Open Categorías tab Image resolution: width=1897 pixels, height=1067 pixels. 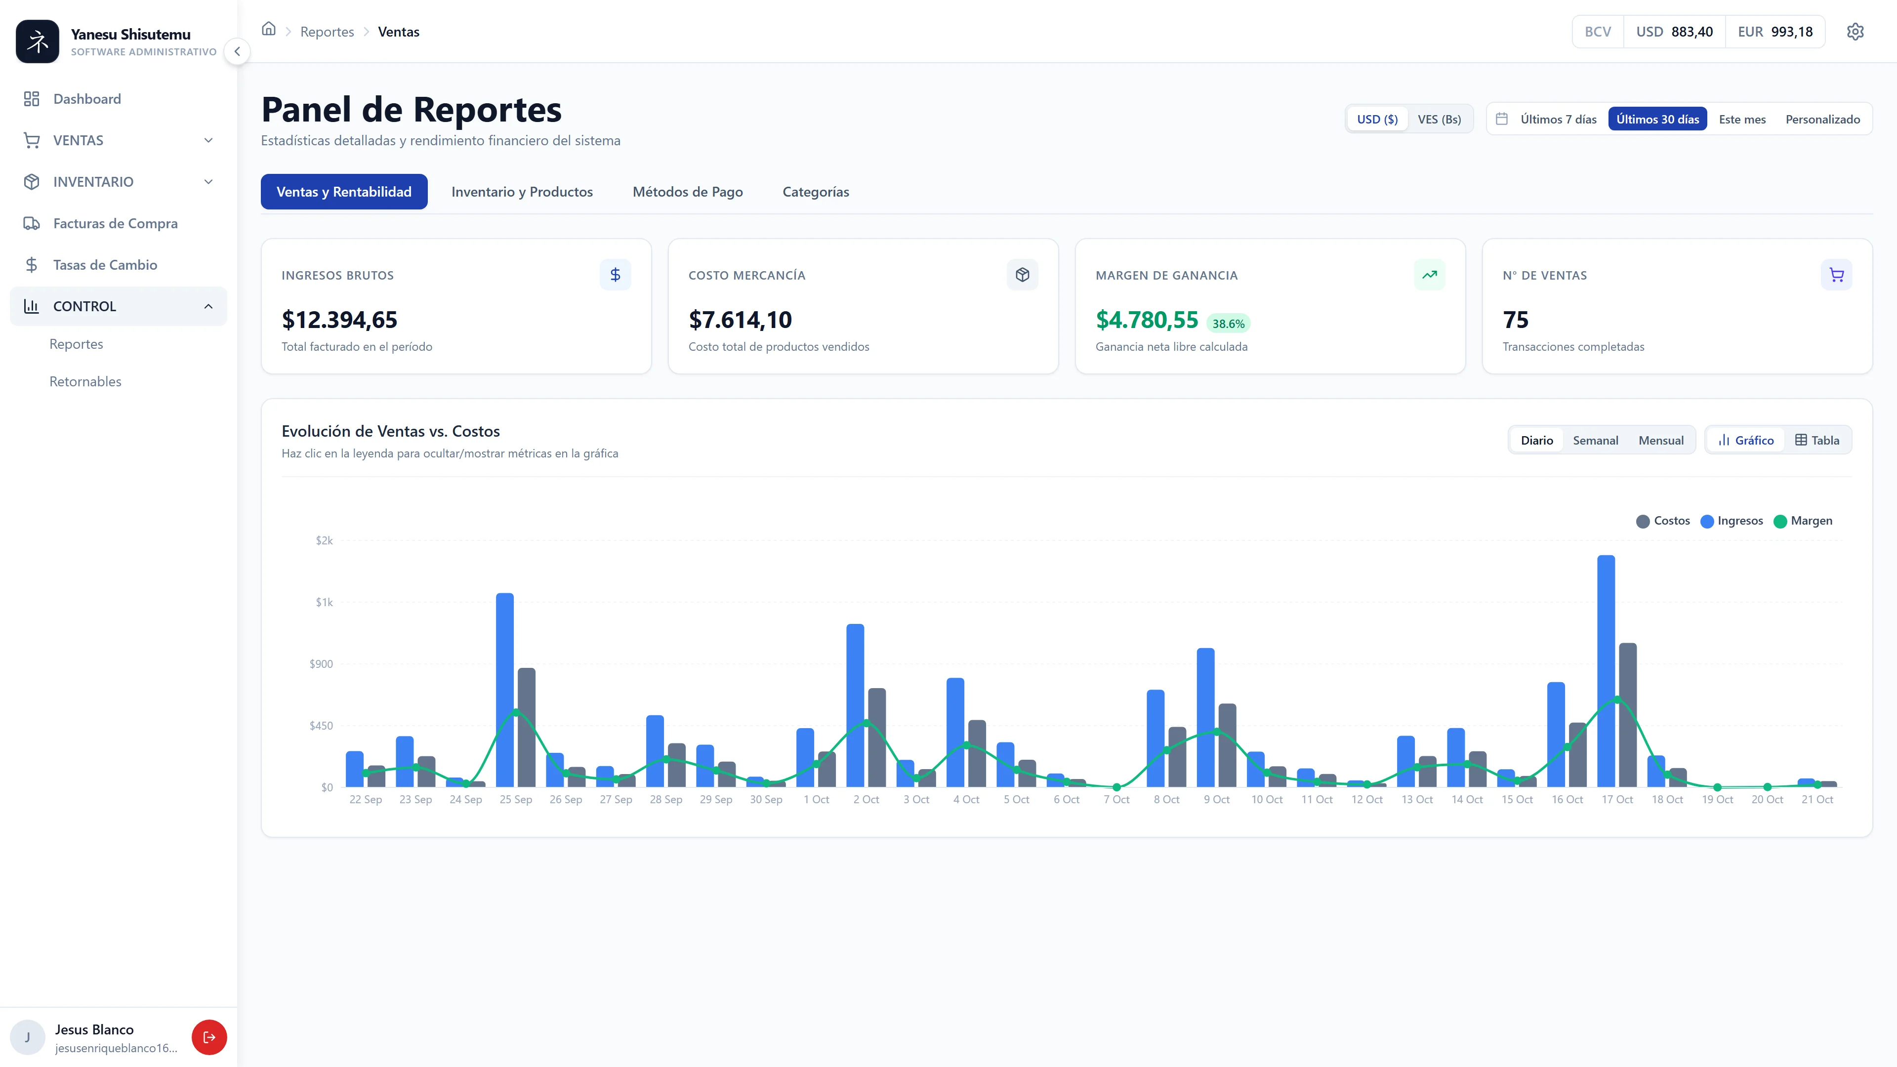click(x=815, y=192)
